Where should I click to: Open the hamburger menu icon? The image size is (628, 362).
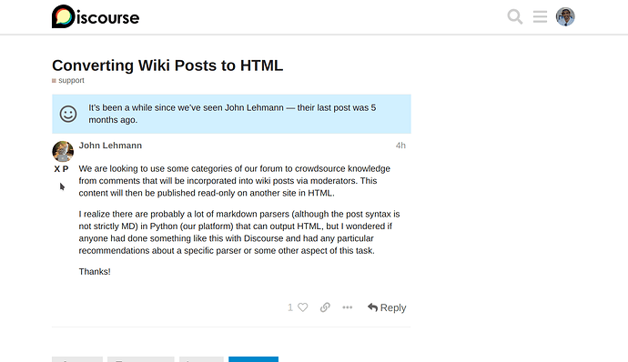coord(540,16)
